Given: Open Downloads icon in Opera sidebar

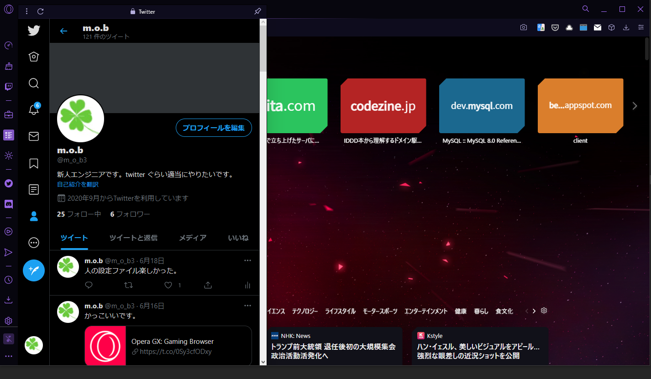Looking at the screenshot, I should [9, 300].
